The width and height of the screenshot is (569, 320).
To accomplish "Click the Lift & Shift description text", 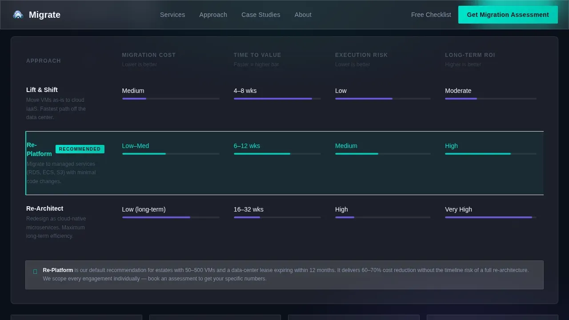I will coord(56,109).
